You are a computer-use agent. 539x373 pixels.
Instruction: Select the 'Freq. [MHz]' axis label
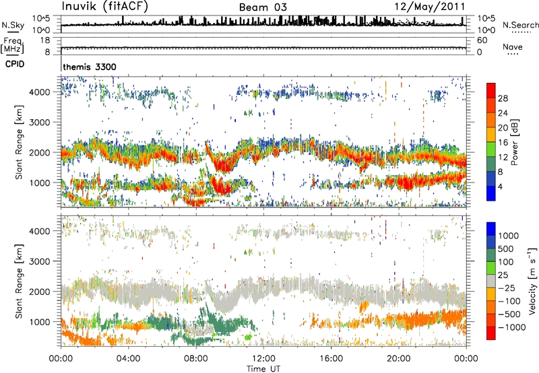pos(12,46)
